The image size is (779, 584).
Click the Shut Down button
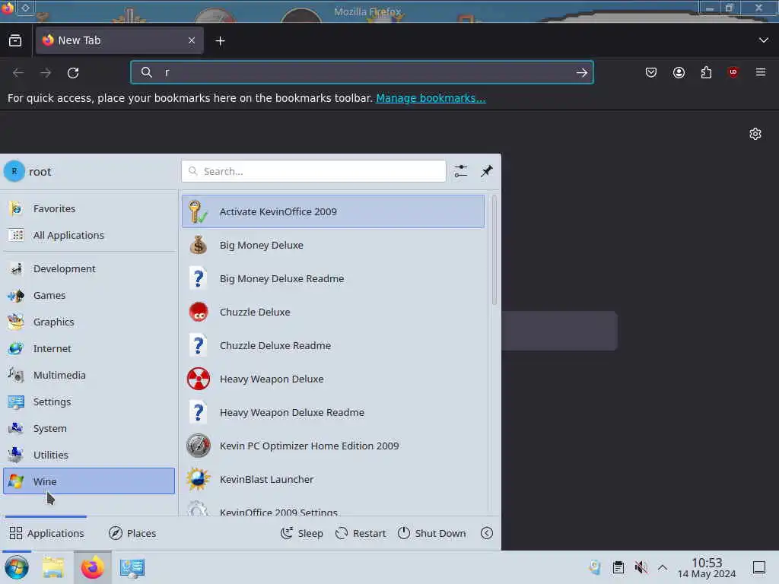point(432,533)
